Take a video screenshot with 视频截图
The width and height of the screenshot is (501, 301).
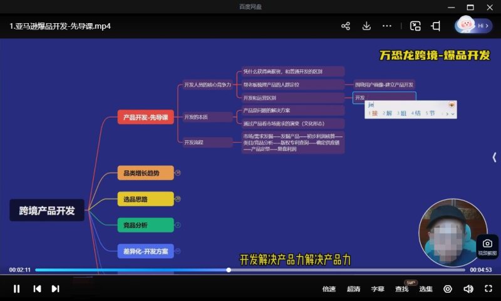tap(487, 247)
